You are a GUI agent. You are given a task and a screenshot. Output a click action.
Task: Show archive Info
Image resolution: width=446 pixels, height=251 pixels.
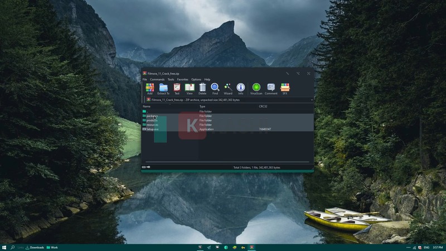pos(240,88)
